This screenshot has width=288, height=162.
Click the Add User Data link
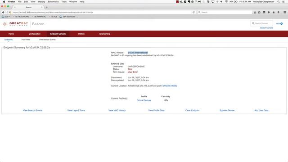[261, 110]
